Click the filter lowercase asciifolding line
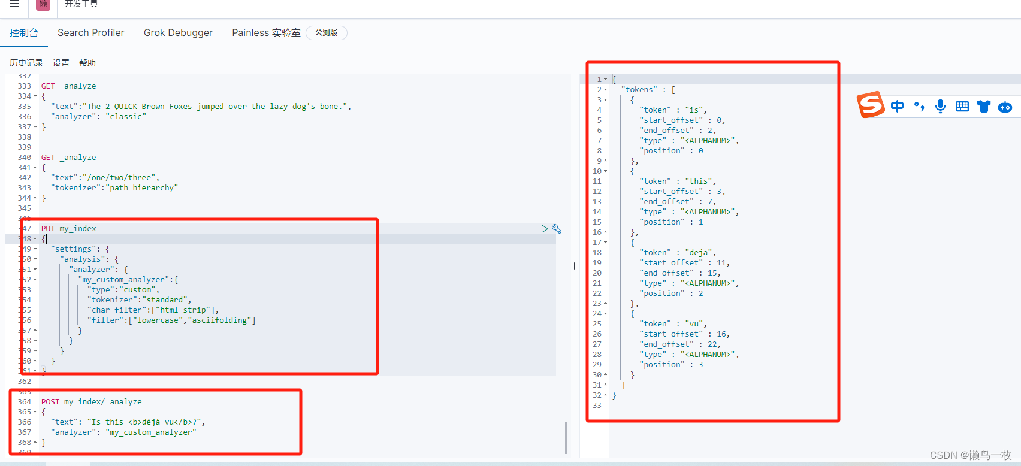The height and width of the screenshot is (466, 1021). click(x=172, y=320)
